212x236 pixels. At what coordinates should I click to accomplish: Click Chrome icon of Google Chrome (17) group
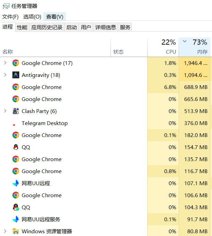(x=16, y=63)
